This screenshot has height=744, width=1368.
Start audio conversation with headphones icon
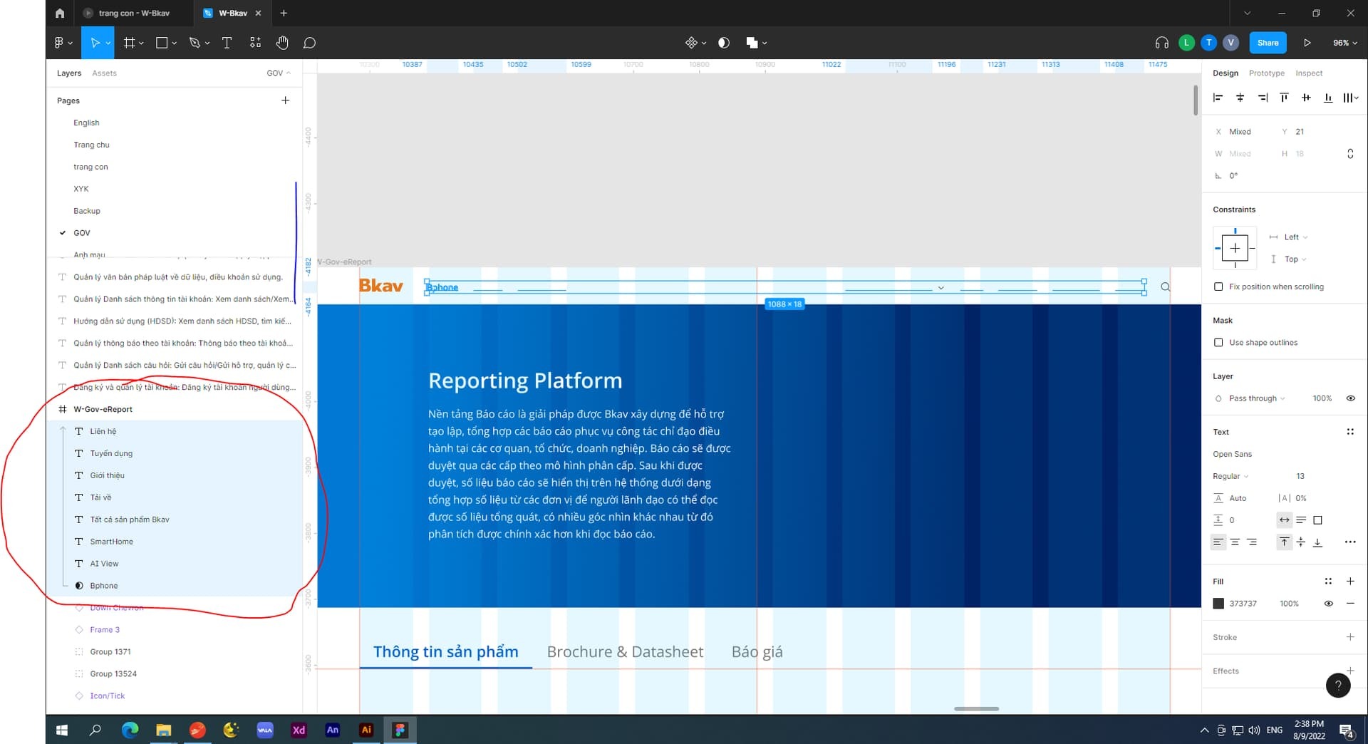click(x=1161, y=43)
